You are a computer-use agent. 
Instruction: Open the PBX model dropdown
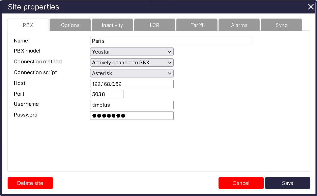pos(131,52)
